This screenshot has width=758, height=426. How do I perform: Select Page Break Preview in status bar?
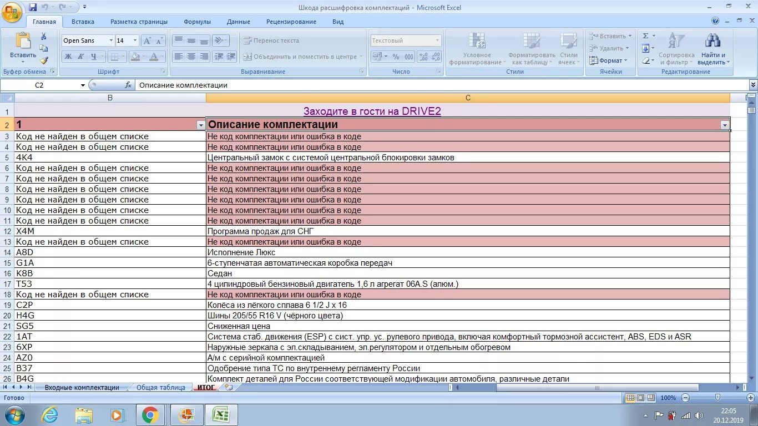(651, 398)
